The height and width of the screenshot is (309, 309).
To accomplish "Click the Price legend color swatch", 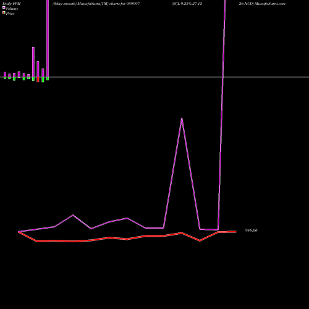I will pyautogui.click(x=4, y=12).
